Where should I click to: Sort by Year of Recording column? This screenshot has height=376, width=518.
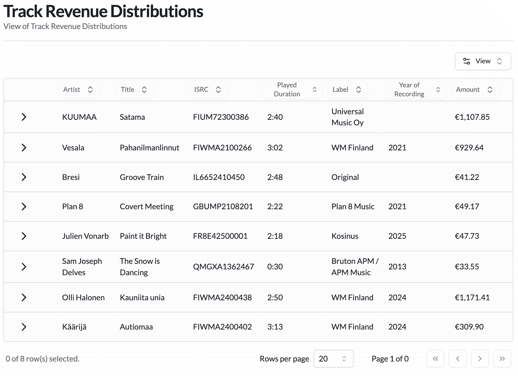pyautogui.click(x=415, y=90)
